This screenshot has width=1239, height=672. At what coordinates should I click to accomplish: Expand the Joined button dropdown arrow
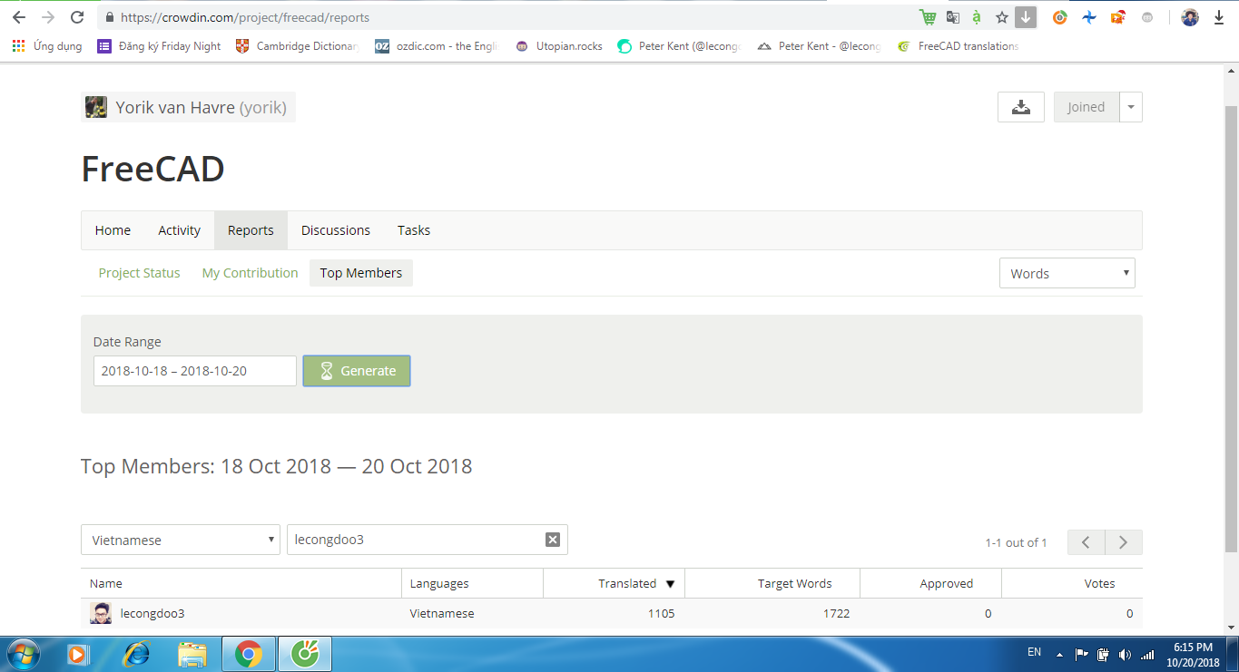(x=1131, y=107)
